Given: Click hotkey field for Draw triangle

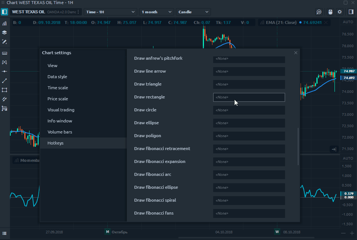Looking at the screenshot, I should (249, 84).
